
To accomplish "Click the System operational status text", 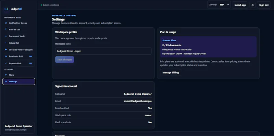I will pos(51,5).
